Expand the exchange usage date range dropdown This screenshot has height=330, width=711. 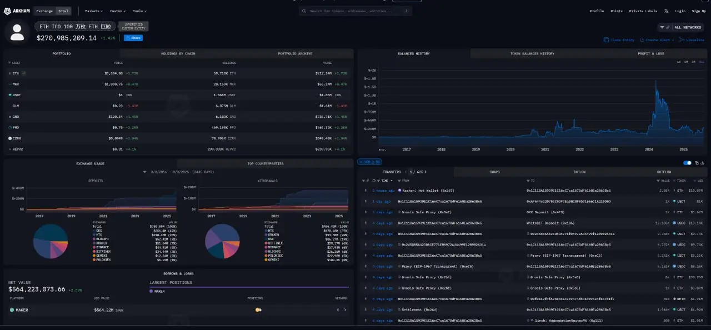pos(144,172)
